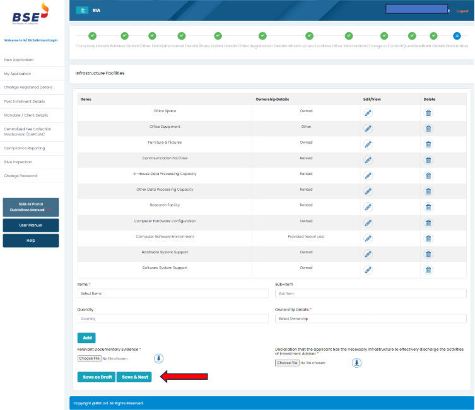
Task: Toggle the sidebar hamburger menu icon
Action: (x=82, y=10)
